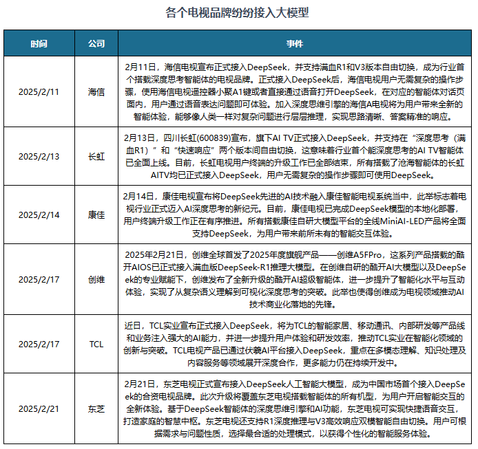
Task: Click the 长虹 company cell
Action: (x=97, y=156)
